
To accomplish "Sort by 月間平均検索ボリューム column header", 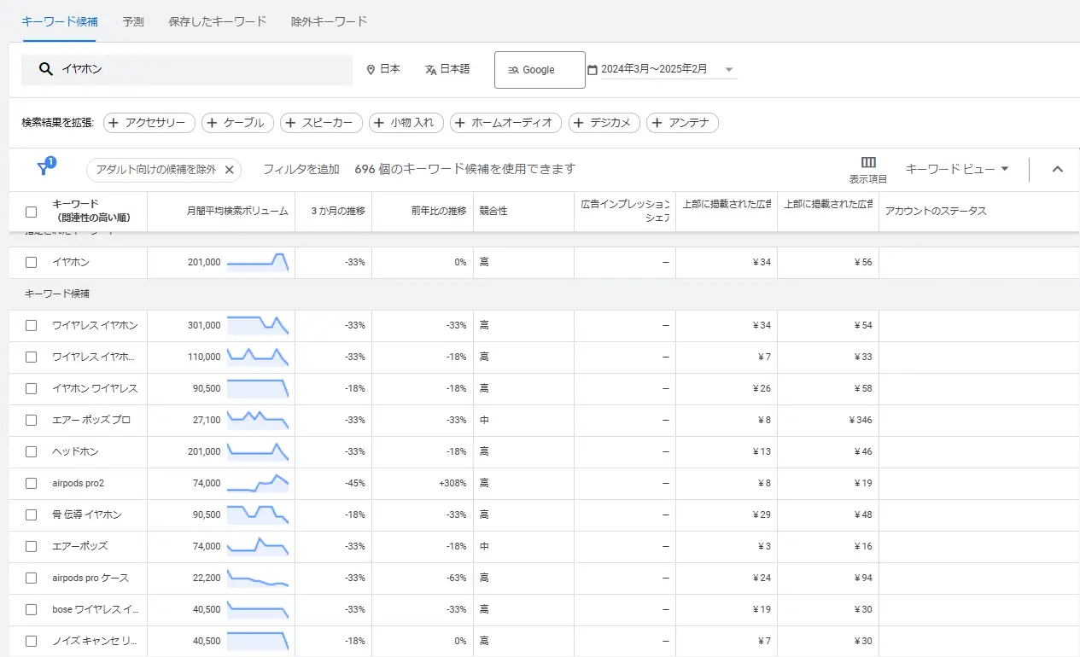I will pyautogui.click(x=237, y=211).
